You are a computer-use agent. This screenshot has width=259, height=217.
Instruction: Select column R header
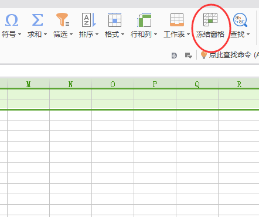[x=239, y=84]
